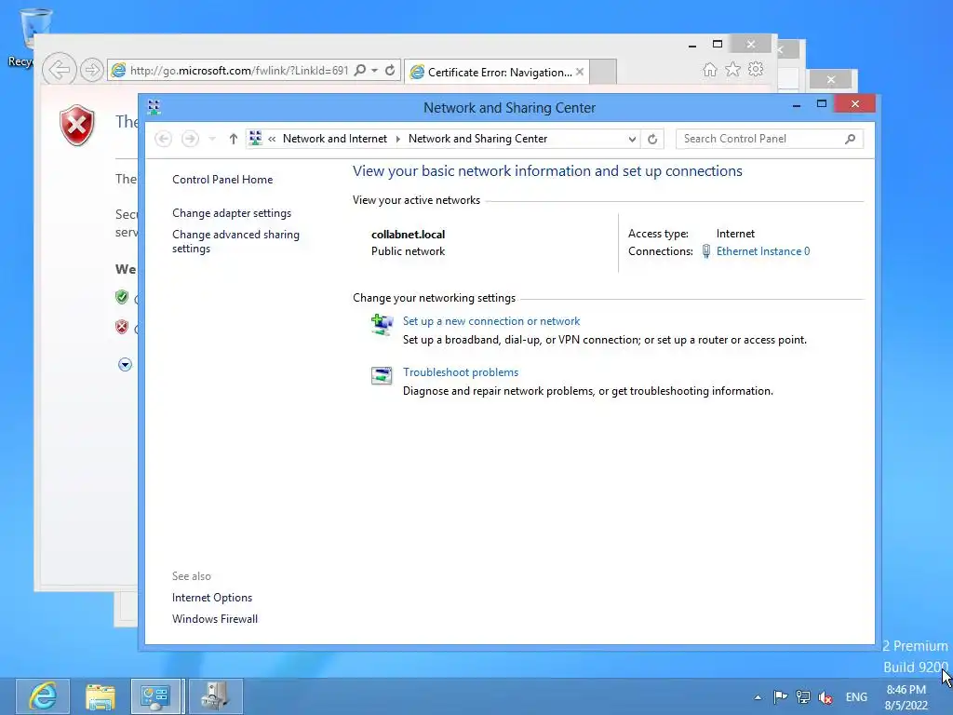Open Internet Options under See also
953x715 pixels.
[x=212, y=598]
